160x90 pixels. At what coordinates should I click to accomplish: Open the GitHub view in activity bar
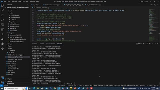click(2, 44)
